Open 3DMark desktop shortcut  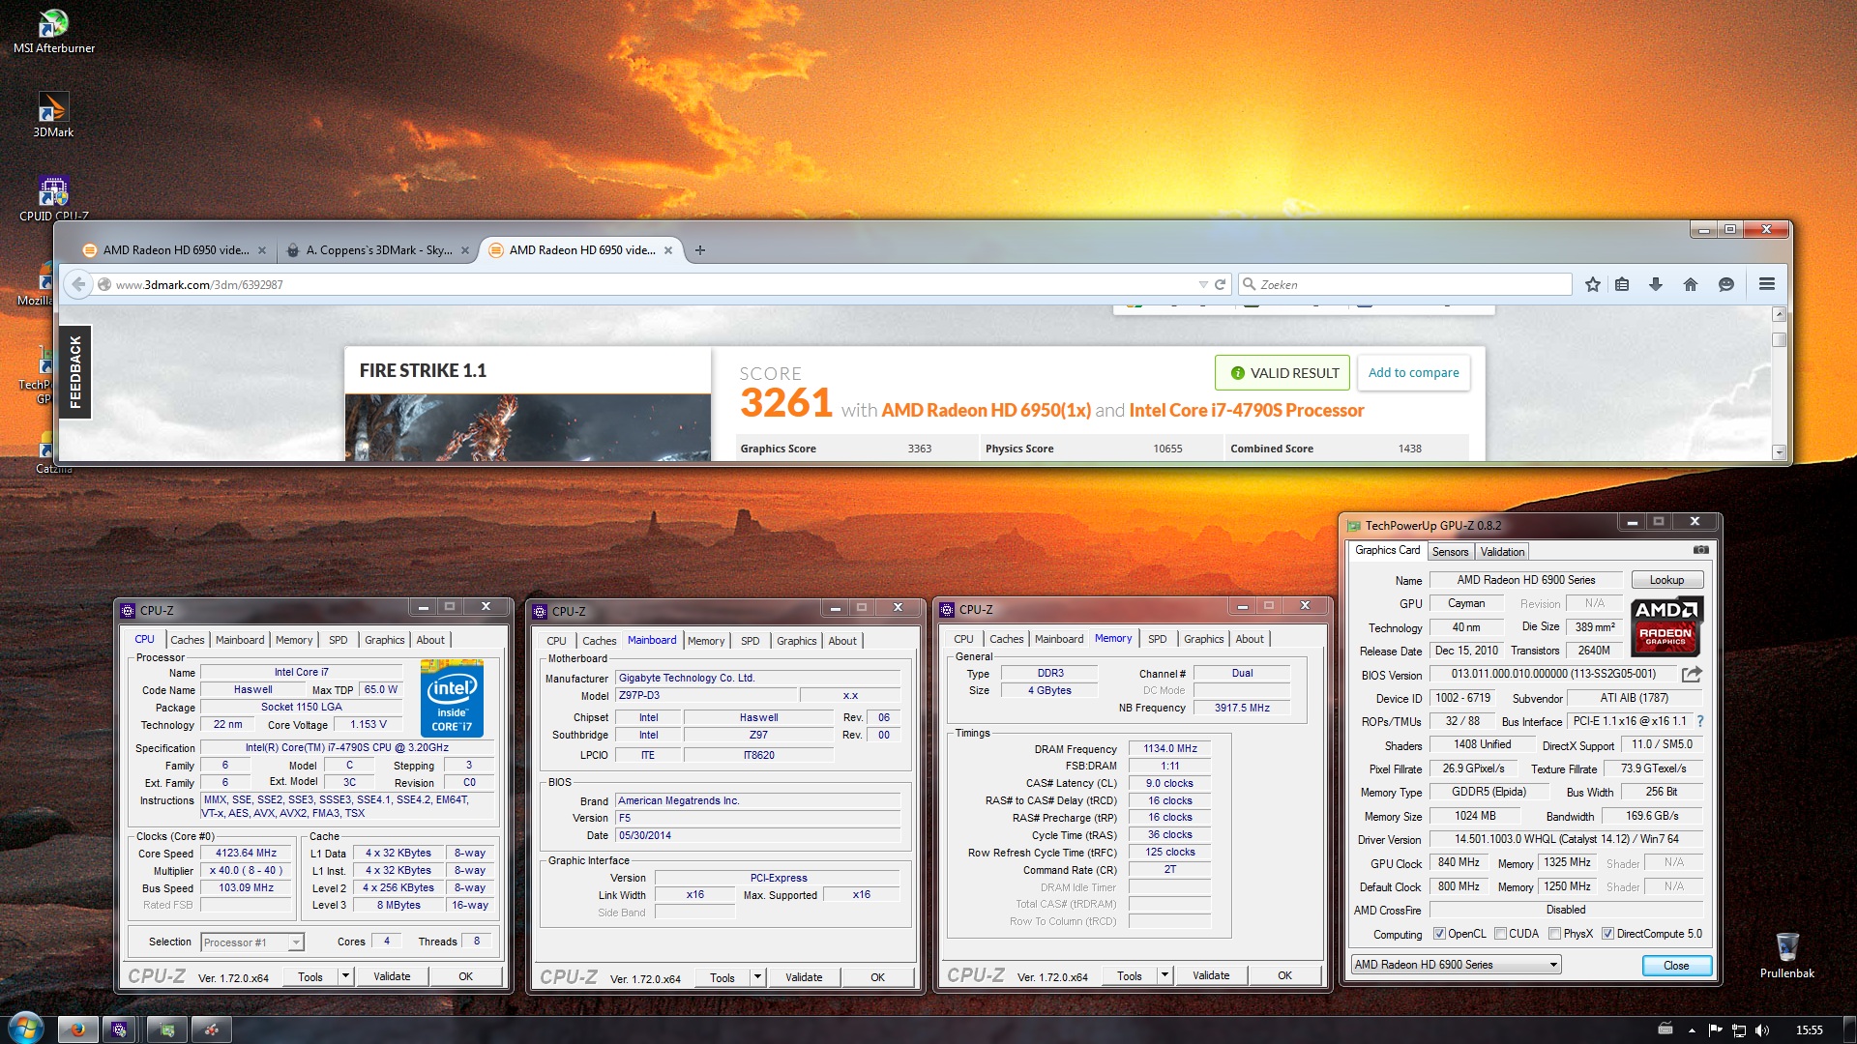tap(53, 116)
